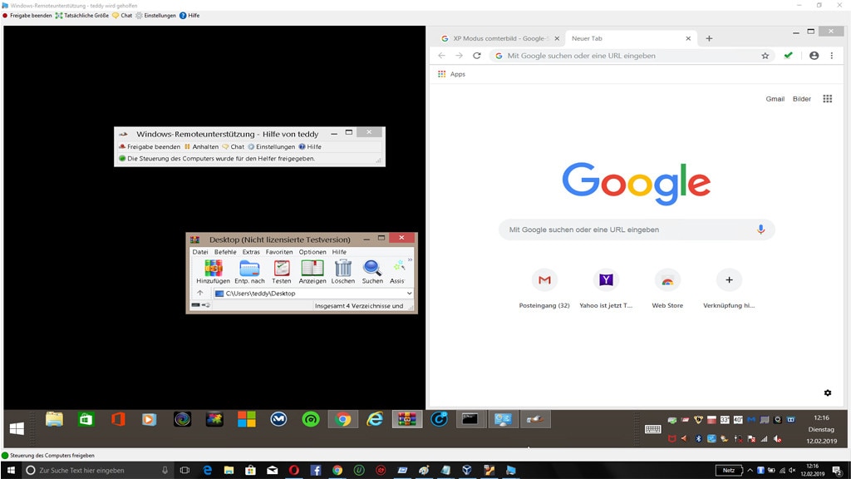
Task: Start voice search with the microphone icon
Action: (761, 230)
